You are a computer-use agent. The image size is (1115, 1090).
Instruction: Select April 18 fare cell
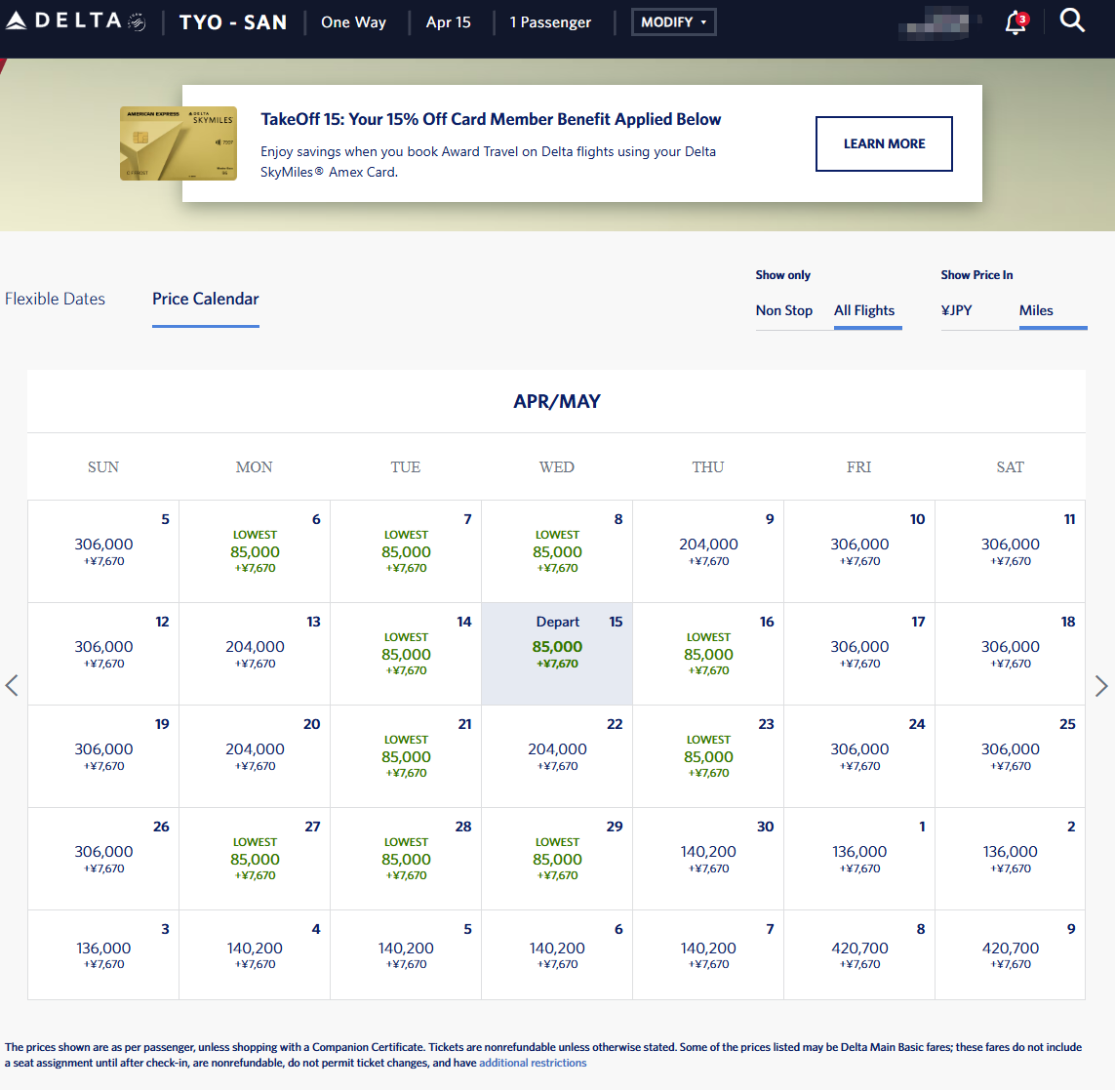(1010, 654)
